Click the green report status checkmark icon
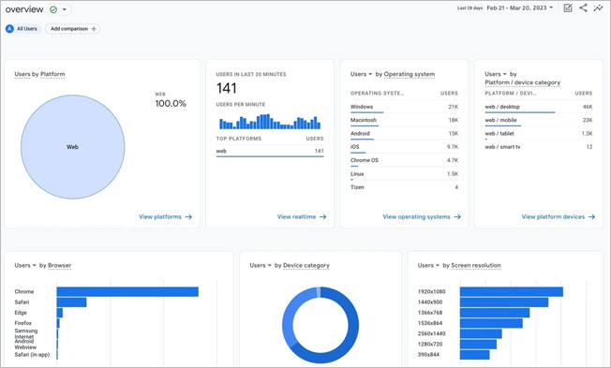 pyautogui.click(x=53, y=9)
